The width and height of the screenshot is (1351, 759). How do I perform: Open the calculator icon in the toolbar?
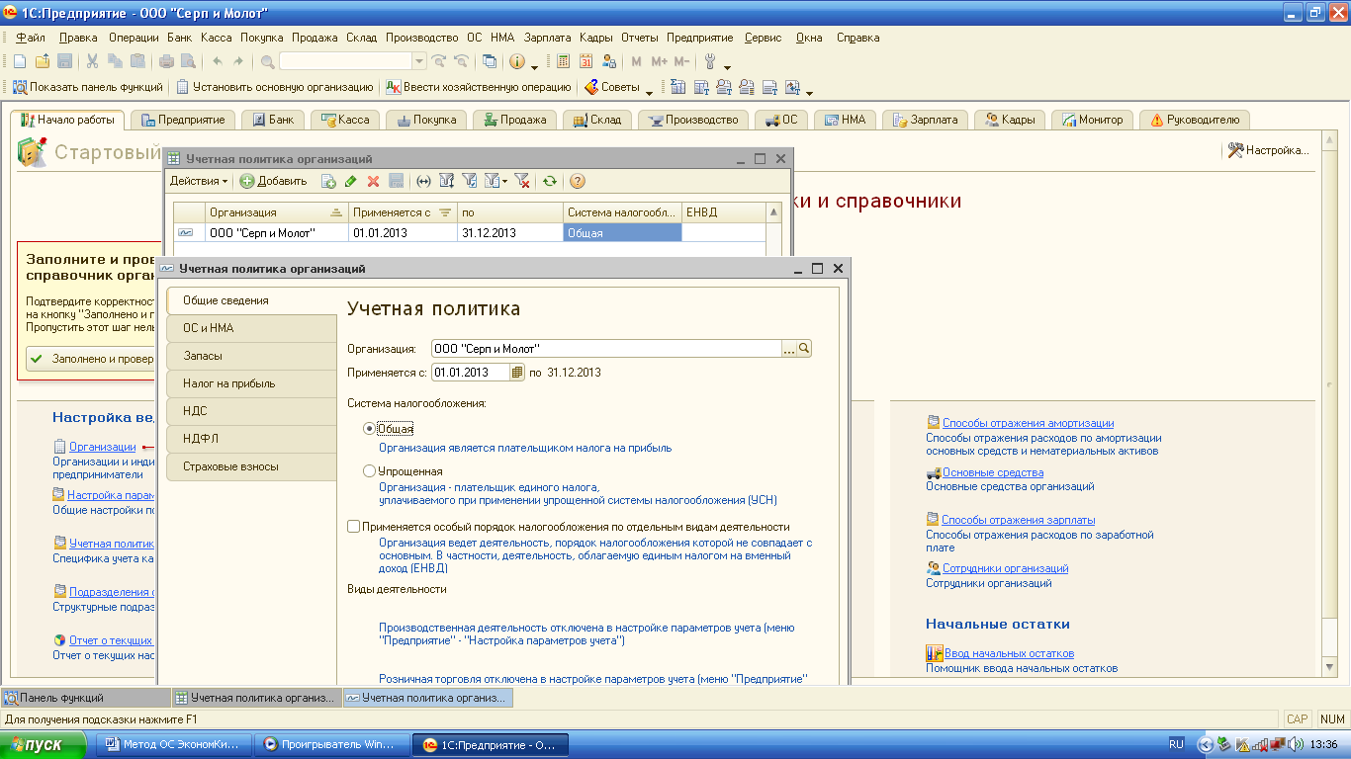tap(564, 61)
